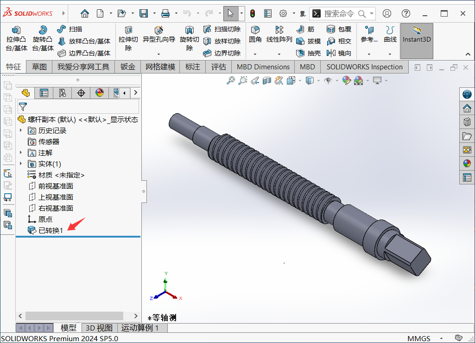Open SOLIDWORKS help via the question mark
Screen dimensions: 475x343
point(405,13)
